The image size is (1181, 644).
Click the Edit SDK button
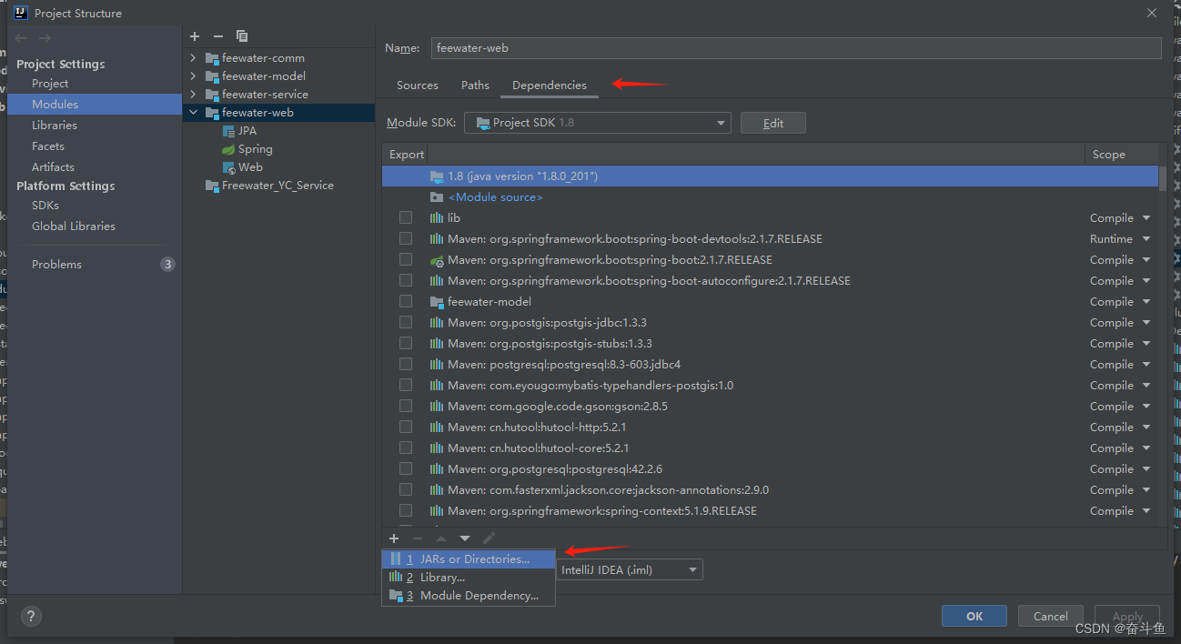773,123
